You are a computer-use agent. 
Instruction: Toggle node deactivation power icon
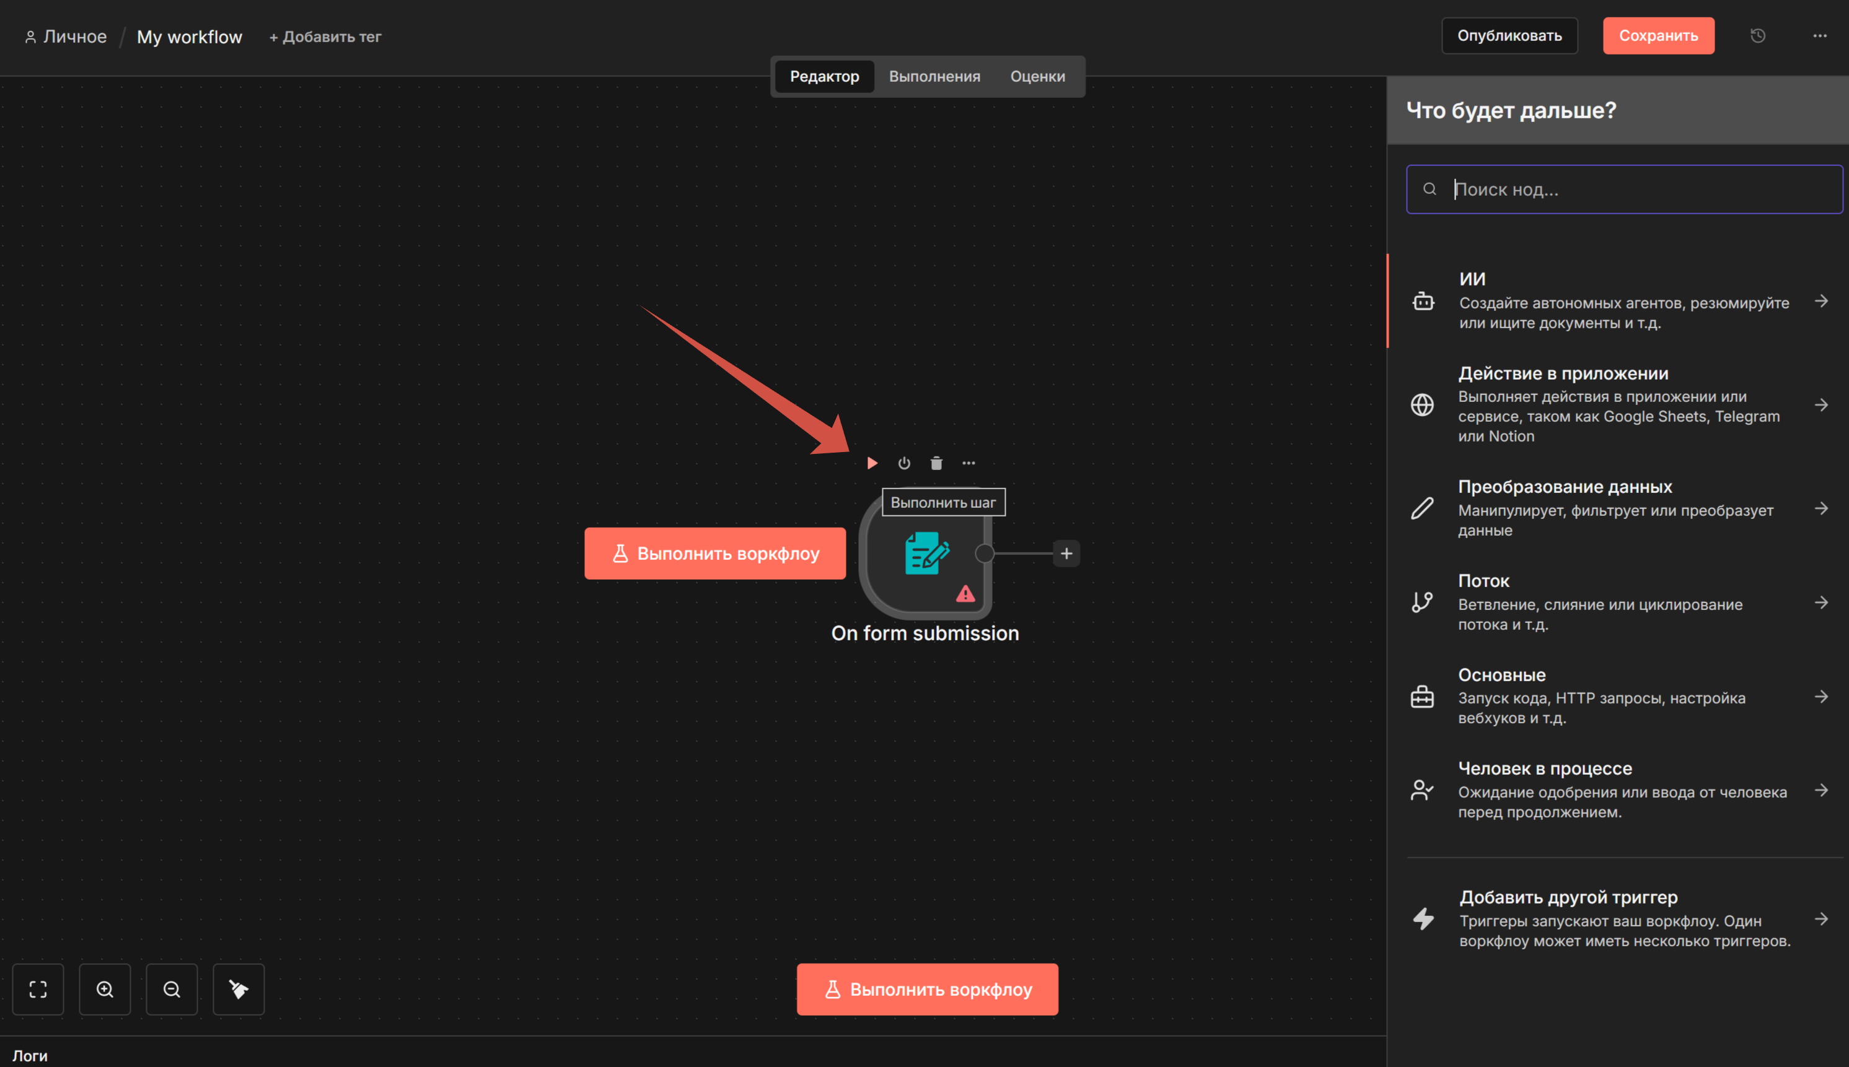[904, 463]
